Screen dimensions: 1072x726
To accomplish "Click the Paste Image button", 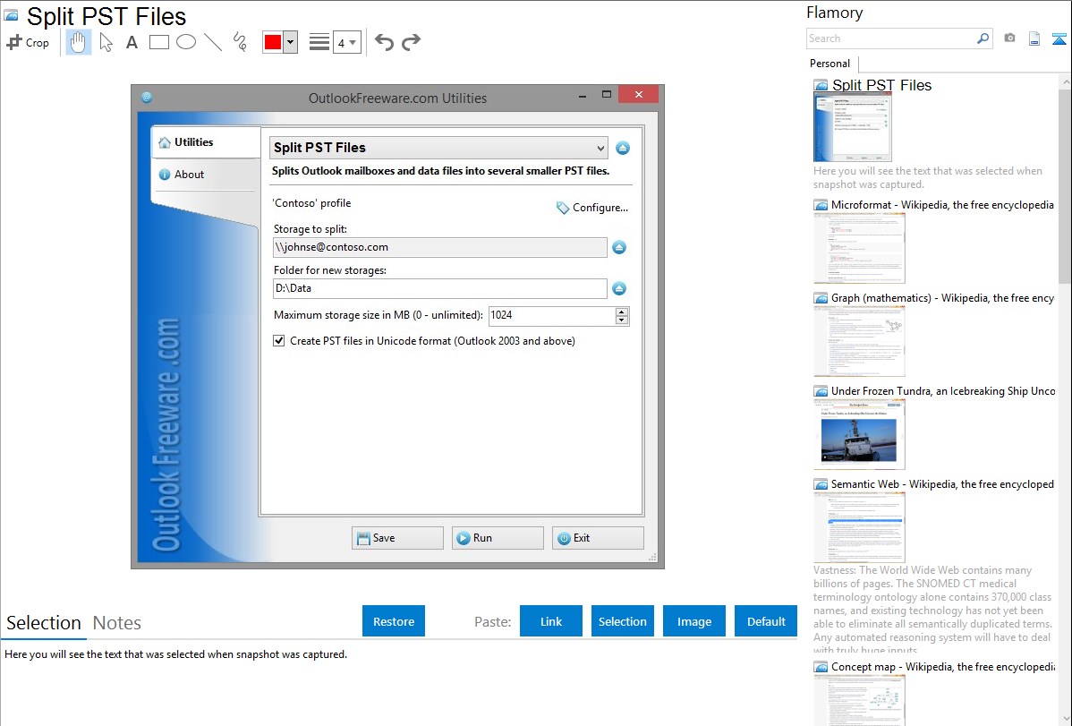I will [693, 621].
